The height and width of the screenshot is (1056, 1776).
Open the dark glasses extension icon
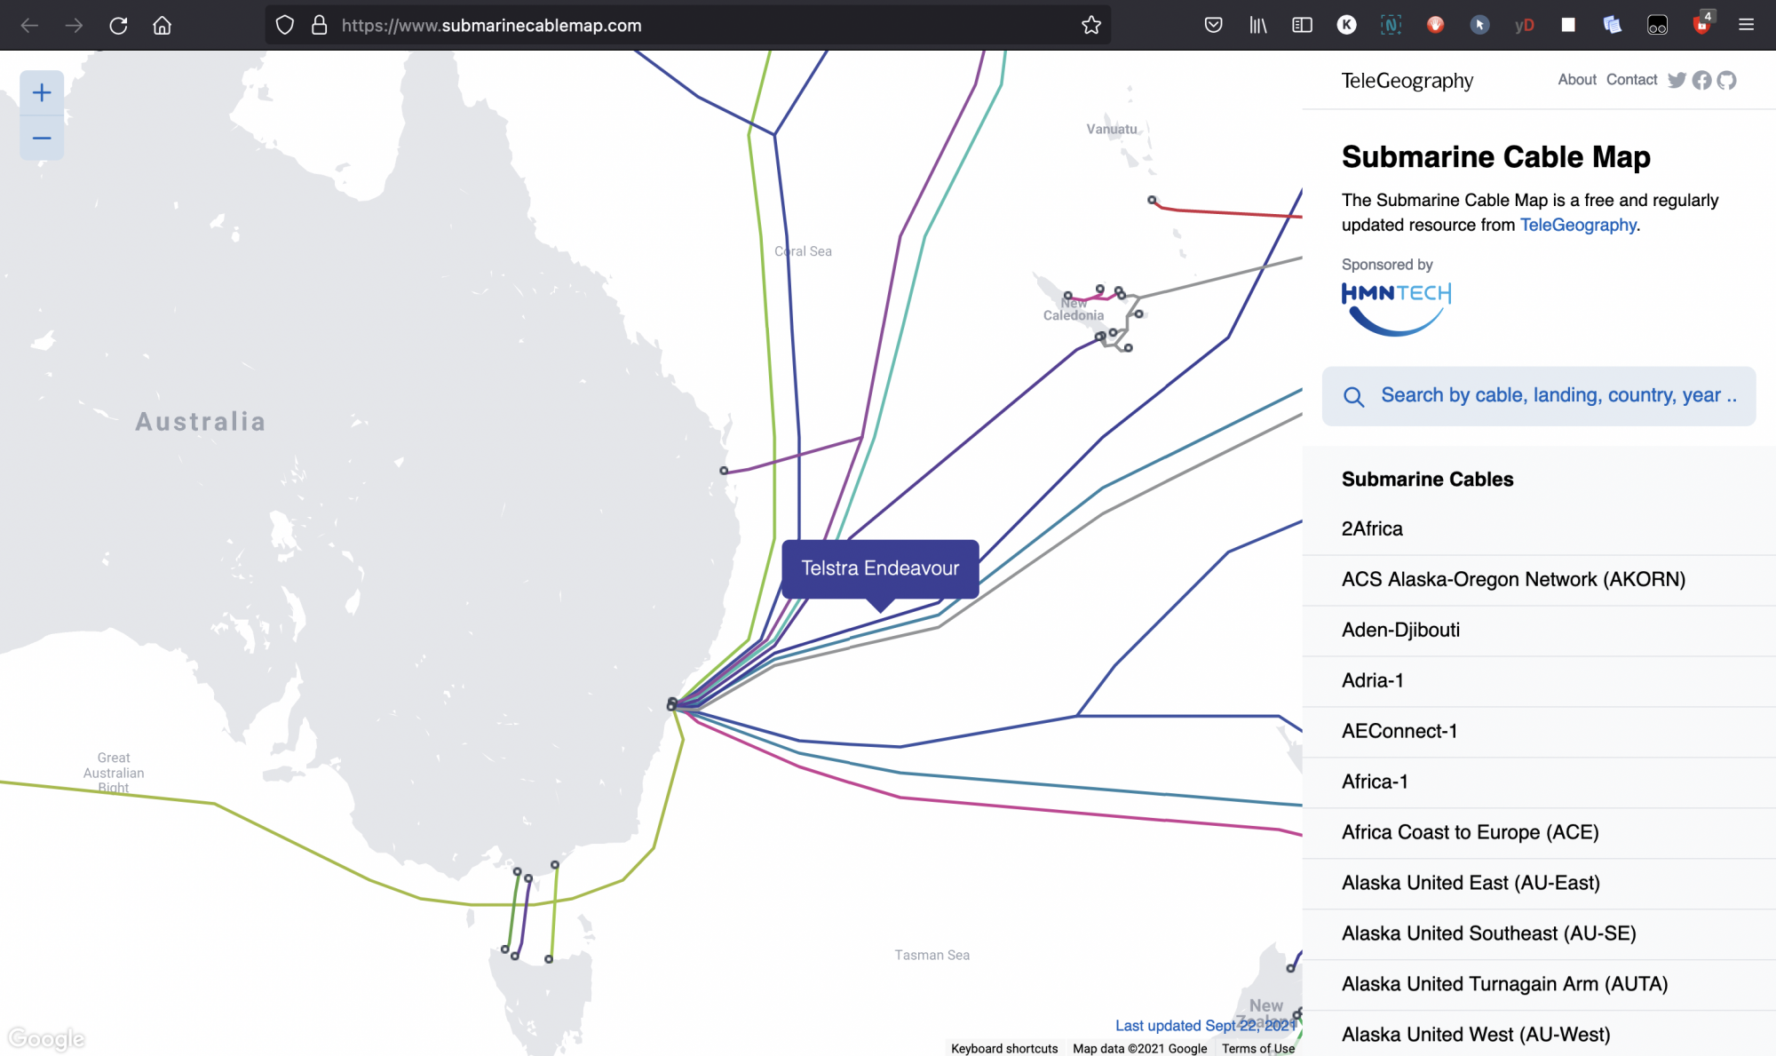click(1657, 25)
